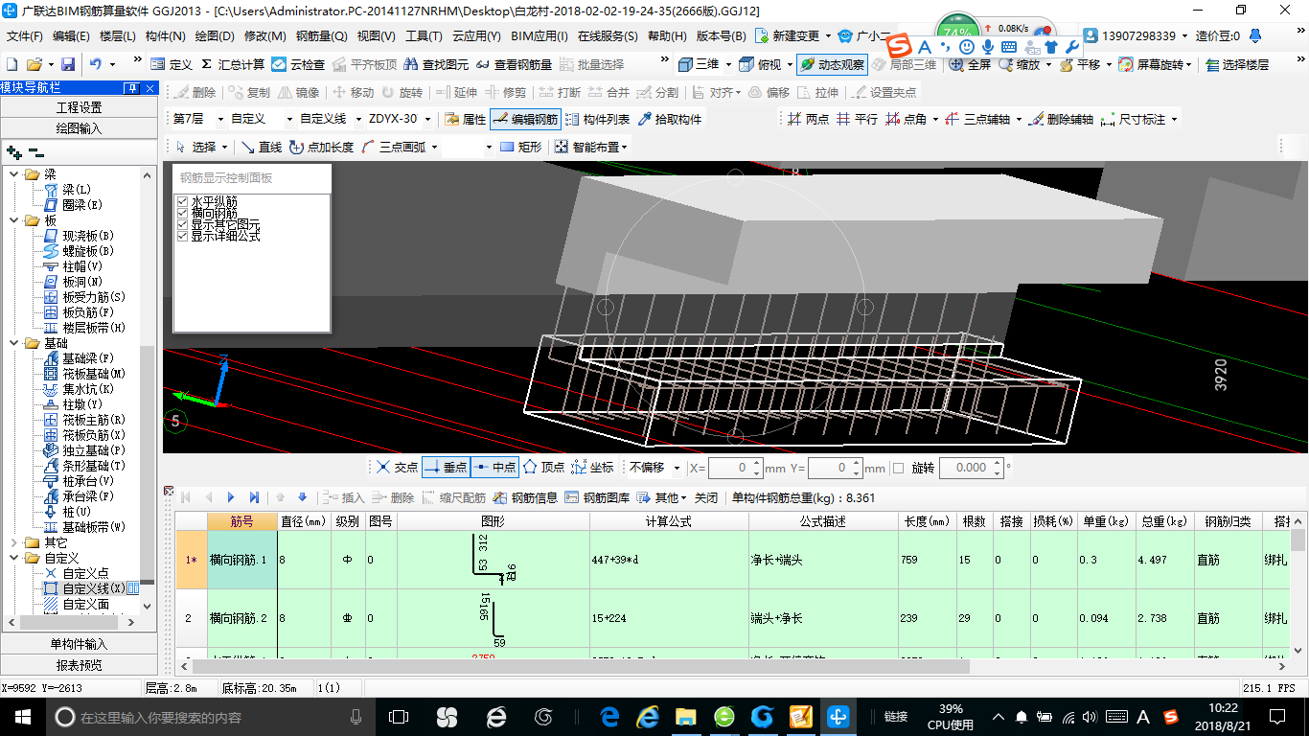Toggle 显示详细公式 checkbox

182,236
